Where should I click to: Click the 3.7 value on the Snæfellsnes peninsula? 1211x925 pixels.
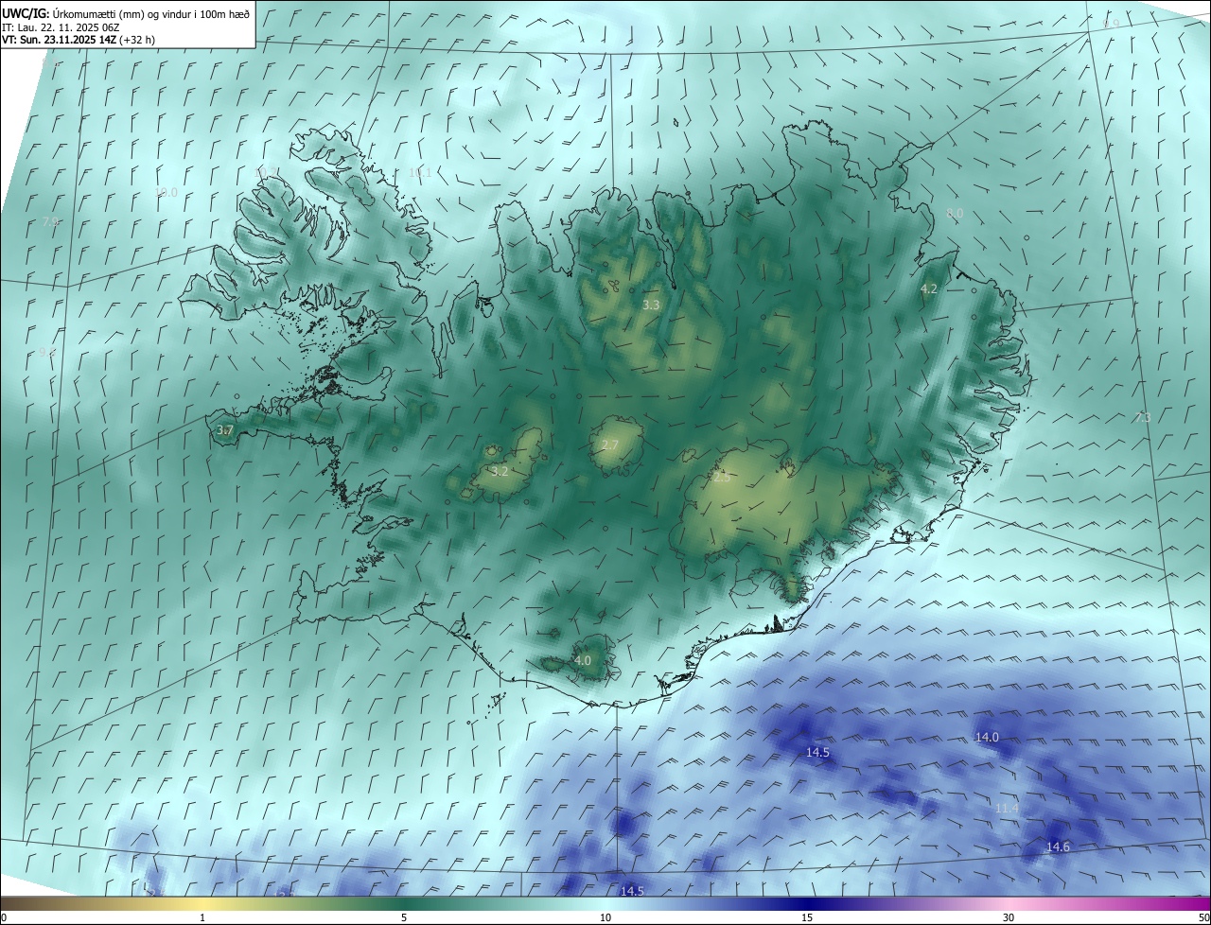point(224,429)
